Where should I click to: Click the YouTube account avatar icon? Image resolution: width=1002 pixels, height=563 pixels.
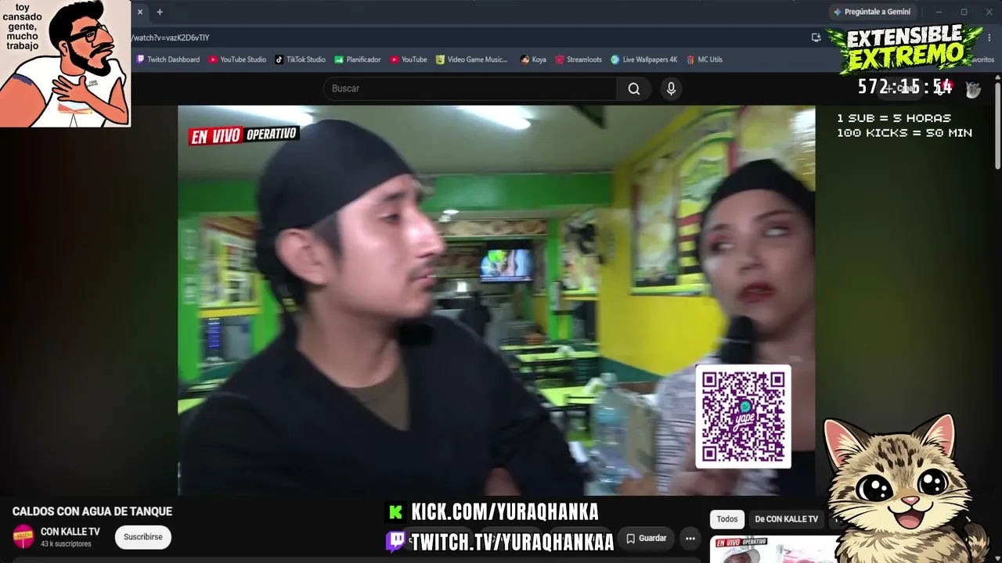[x=973, y=89]
